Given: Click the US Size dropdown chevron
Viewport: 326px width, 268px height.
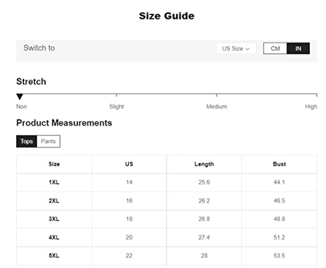Looking at the screenshot, I should [x=247, y=49].
